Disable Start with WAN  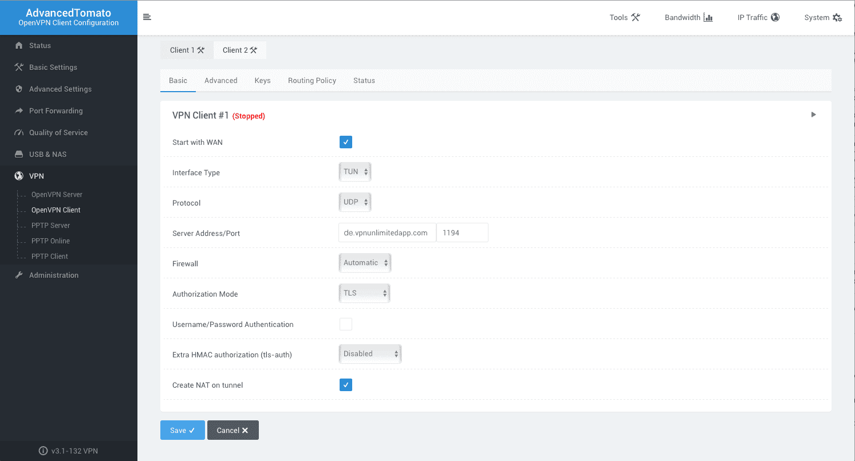[345, 141]
